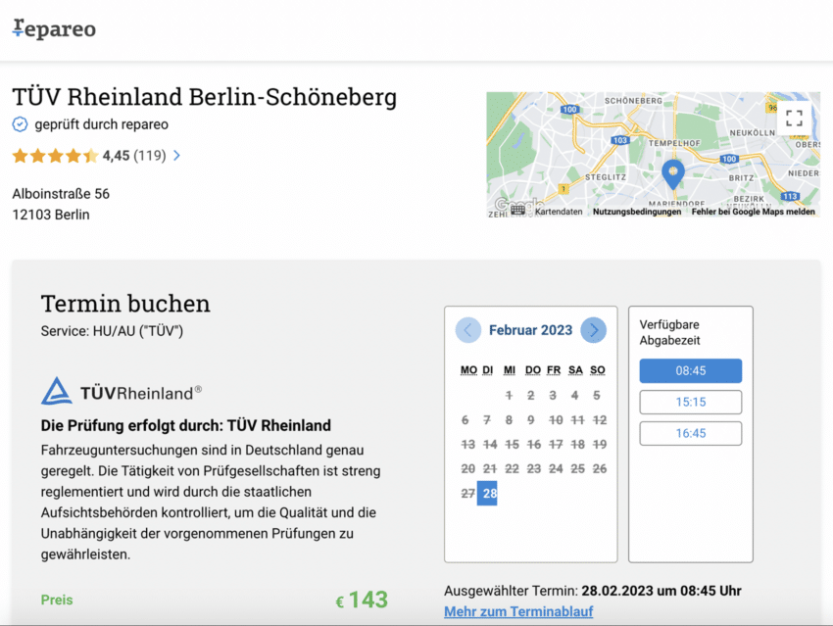Open fullscreen map view
Screen dimensions: 833x626
tap(794, 118)
